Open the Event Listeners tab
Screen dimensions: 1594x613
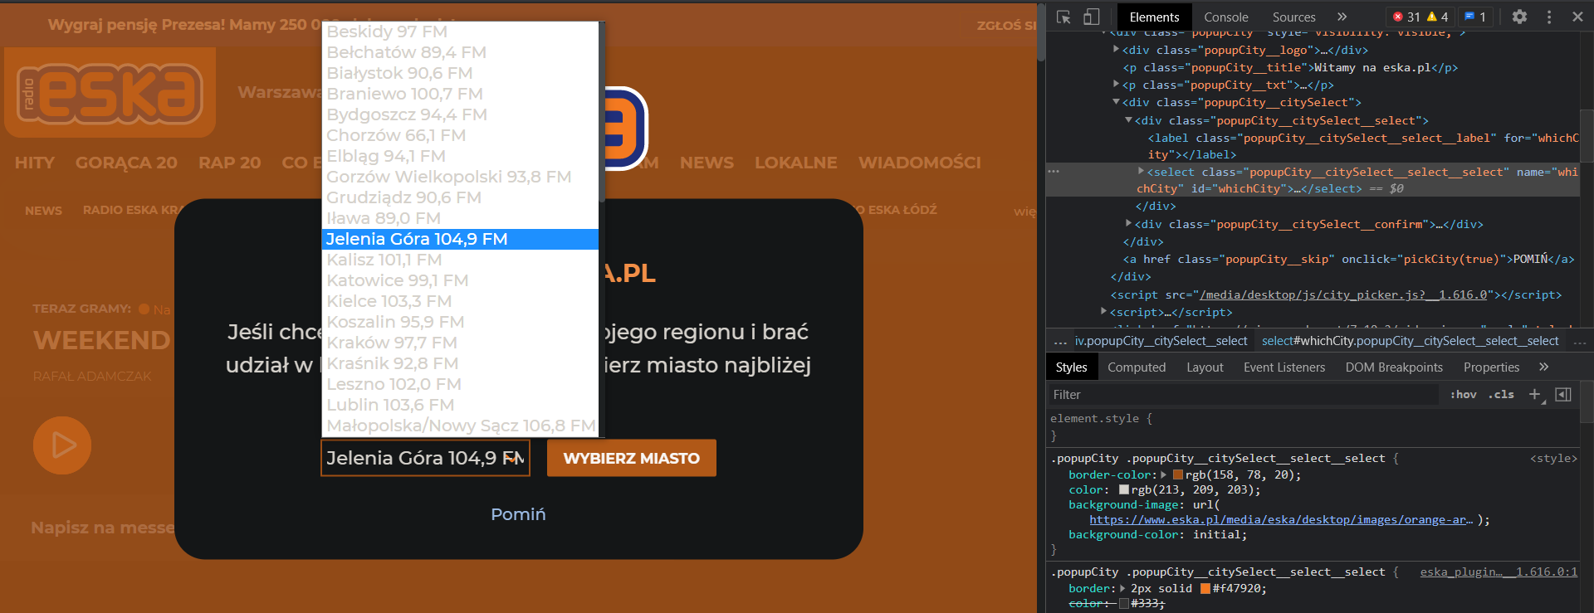[x=1284, y=367]
